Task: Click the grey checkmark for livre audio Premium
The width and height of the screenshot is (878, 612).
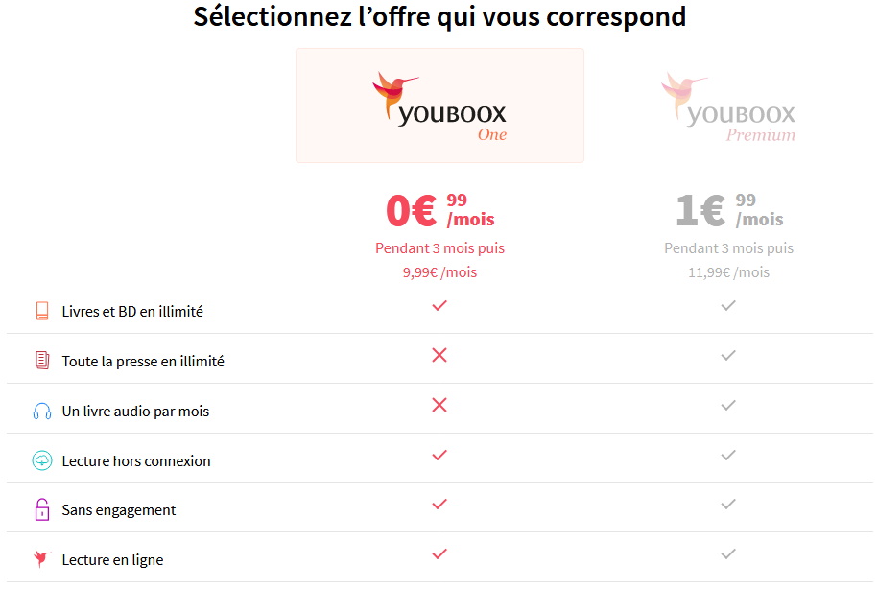Action: 728,405
